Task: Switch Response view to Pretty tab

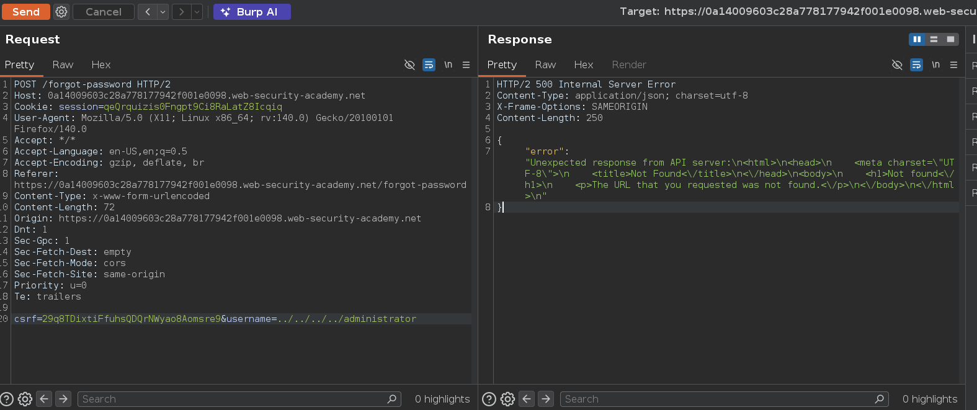Action: 502,65
